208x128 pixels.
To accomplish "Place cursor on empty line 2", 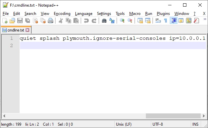I will [113, 45].
